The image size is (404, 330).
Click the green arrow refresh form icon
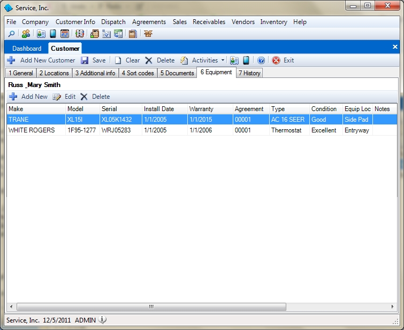[118, 34]
